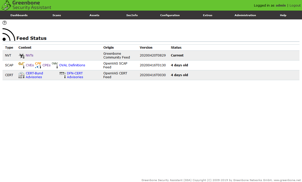302x182 pixels.
Task: Open the Dashboards menu
Action: (19, 15)
